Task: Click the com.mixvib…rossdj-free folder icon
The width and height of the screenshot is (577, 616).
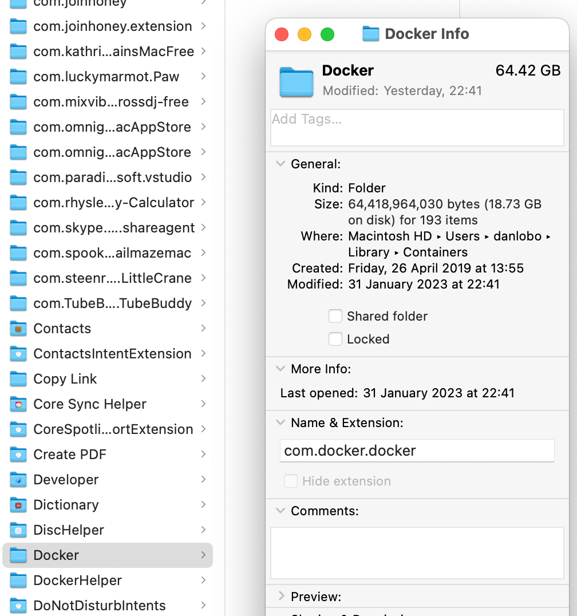Action: 18,102
